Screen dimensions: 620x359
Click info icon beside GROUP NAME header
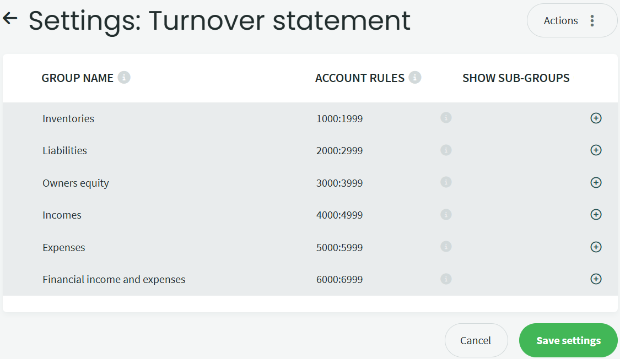tap(124, 78)
